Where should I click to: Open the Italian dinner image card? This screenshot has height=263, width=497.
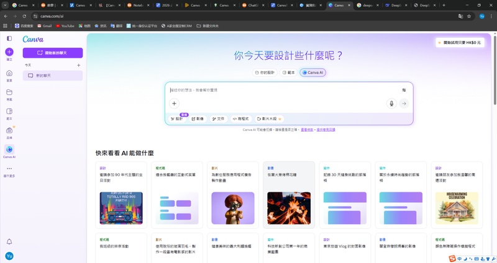233,248
